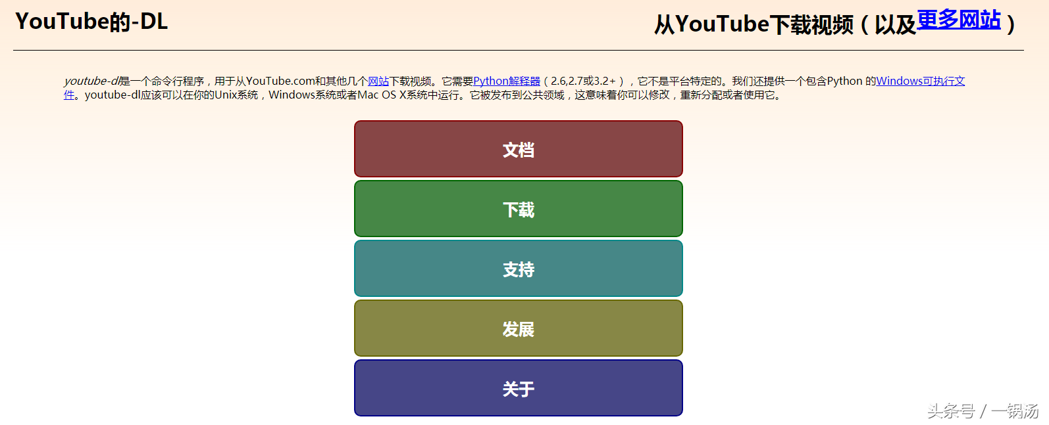
Task: Open the 网站 link in description
Action: pos(378,81)
